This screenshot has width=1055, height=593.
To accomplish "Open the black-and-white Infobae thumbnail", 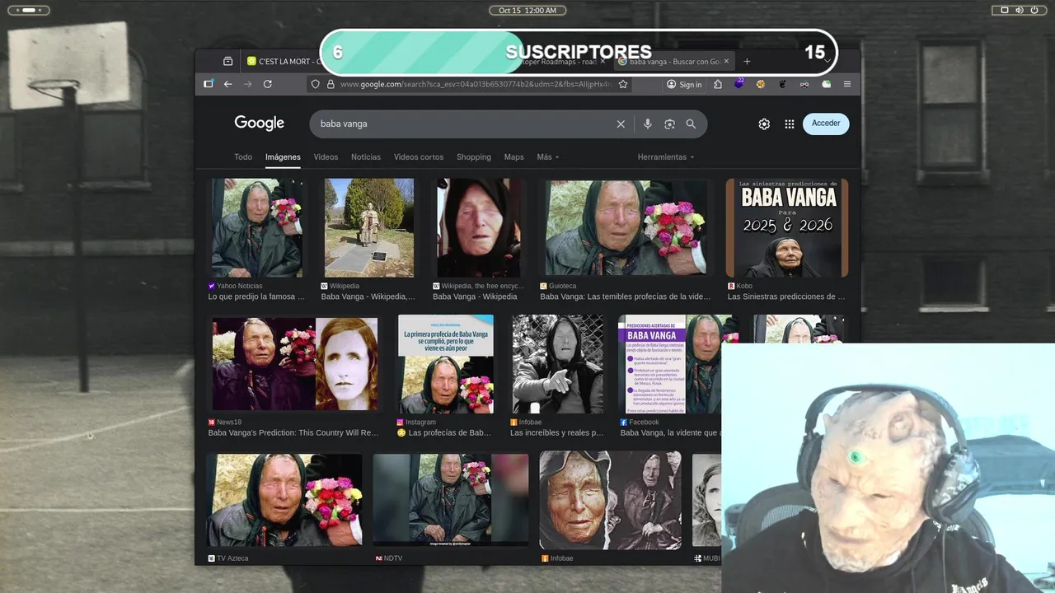I will [x=558, y=364].
